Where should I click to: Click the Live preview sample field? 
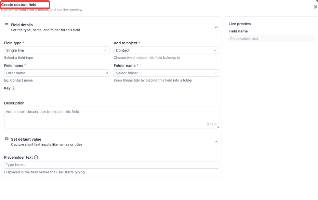pyautogui.click(x=271, y=39)
